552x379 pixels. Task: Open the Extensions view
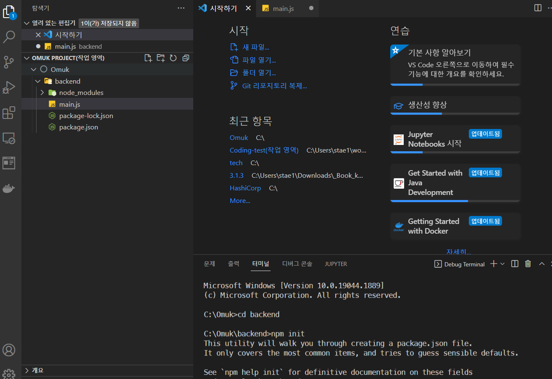(9, 113)
